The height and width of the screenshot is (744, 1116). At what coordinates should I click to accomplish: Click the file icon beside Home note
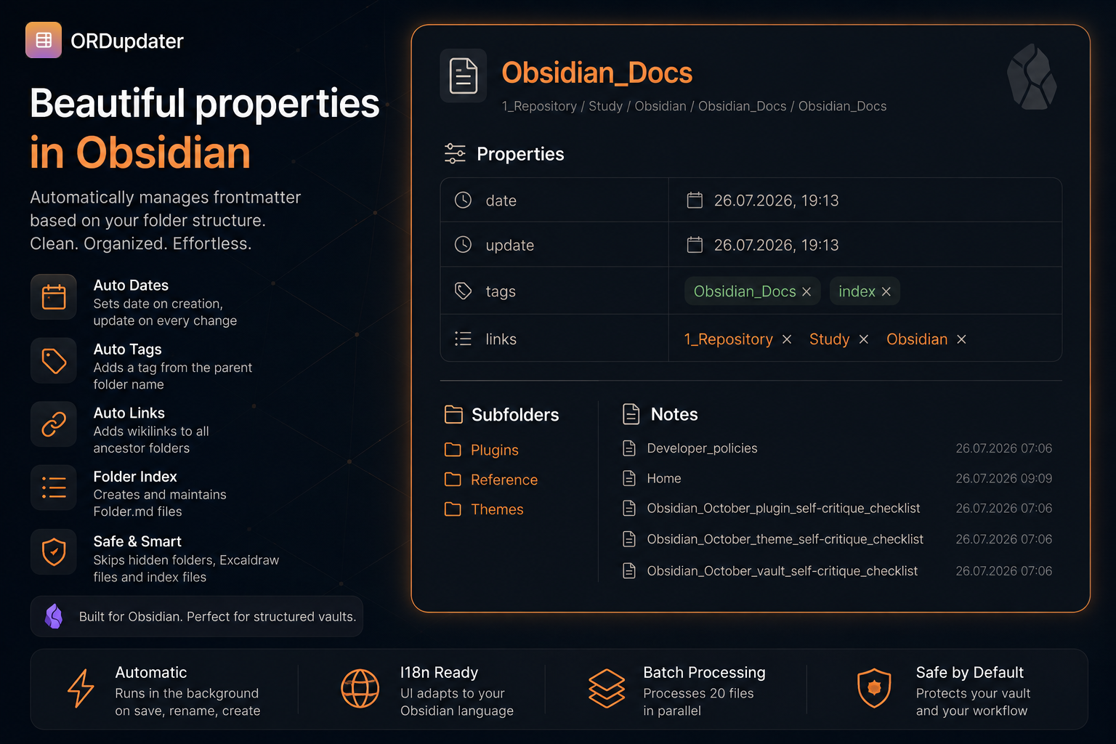(x=629, y=478)
